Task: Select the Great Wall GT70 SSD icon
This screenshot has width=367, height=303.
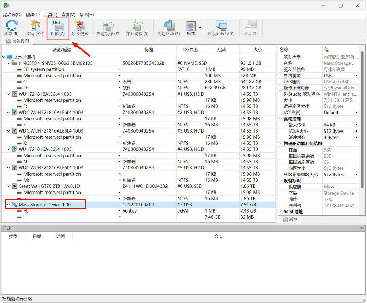Action: pos(15,186)
